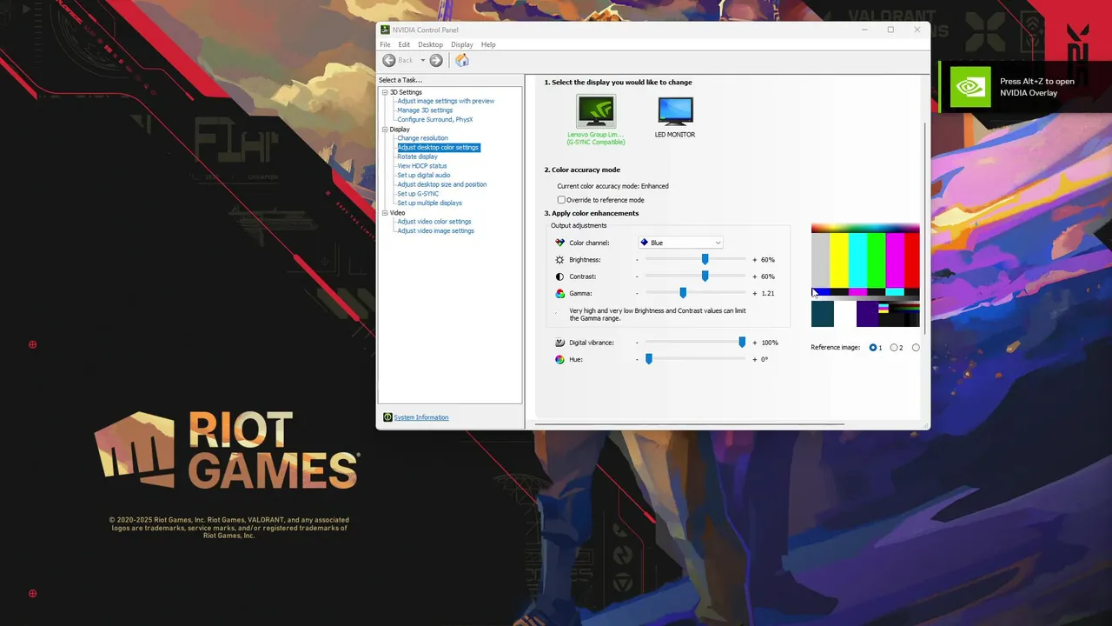Collapse the Display tree node

[385, 130]
